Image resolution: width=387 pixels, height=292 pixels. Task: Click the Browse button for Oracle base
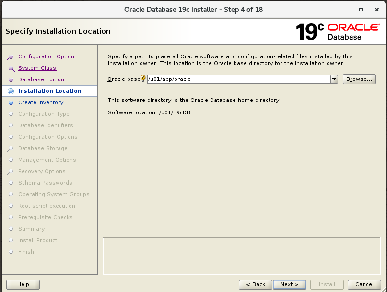pyautogui.click(x=359, y=79)
